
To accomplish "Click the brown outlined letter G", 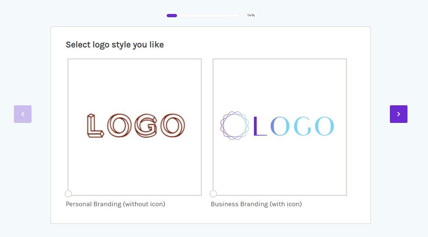I will point(146,126).
